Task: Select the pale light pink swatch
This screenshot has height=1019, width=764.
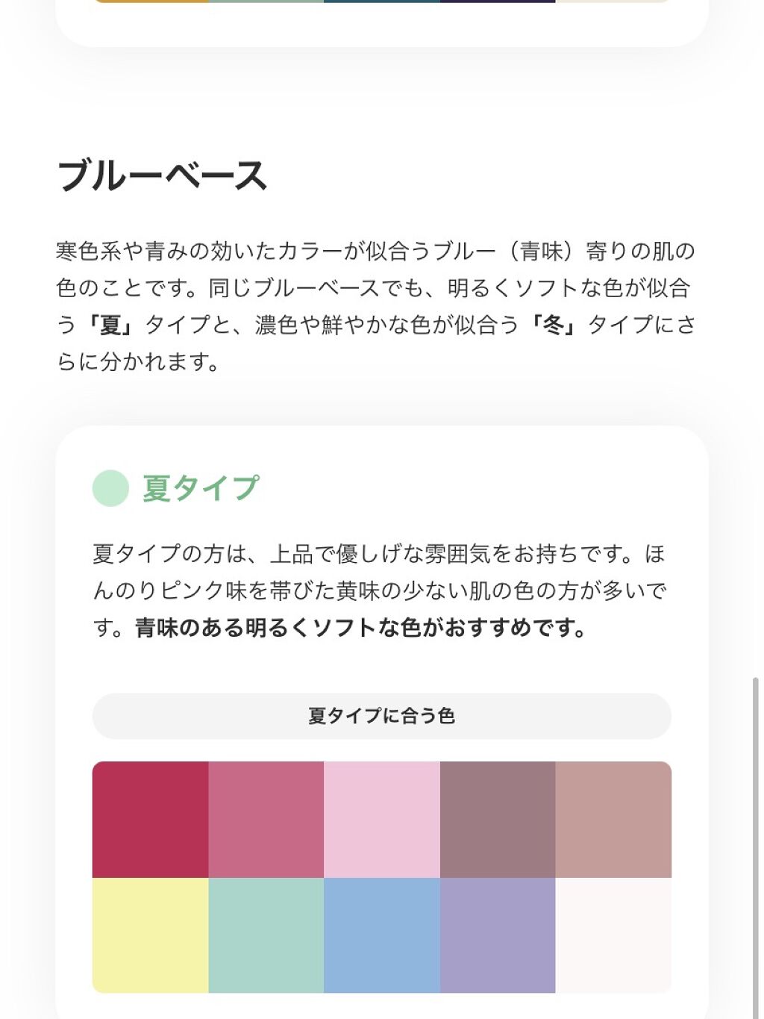Action: [381, 819]
